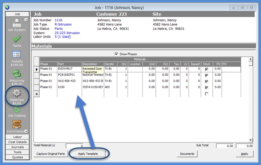Minimize the Job 1116 window
Screen dimensions: 261x165
(233, 7)
